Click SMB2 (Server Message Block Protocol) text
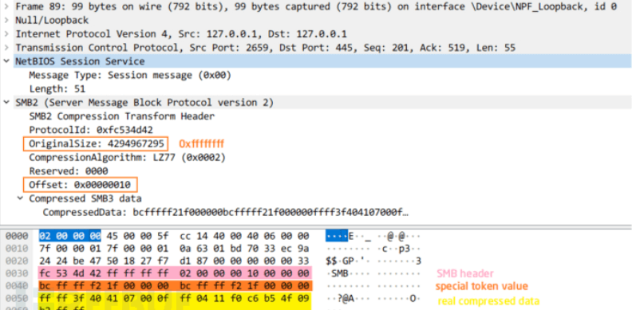This screenshot has width=632, height=310. [x=144, y=103]
